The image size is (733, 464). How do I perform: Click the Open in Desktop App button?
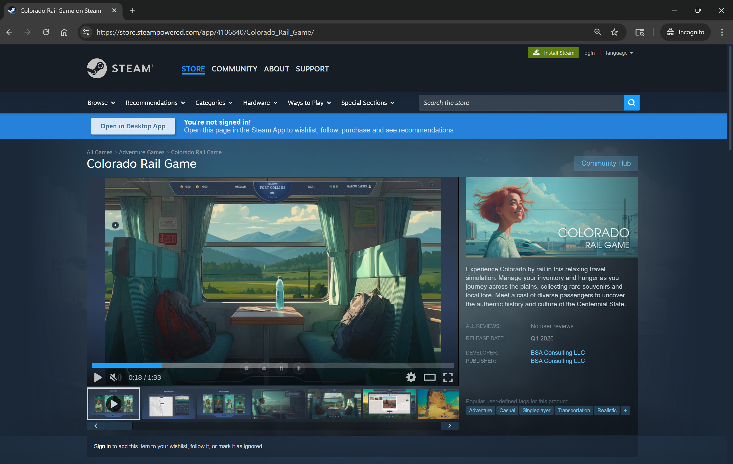(x=133, y=126)
